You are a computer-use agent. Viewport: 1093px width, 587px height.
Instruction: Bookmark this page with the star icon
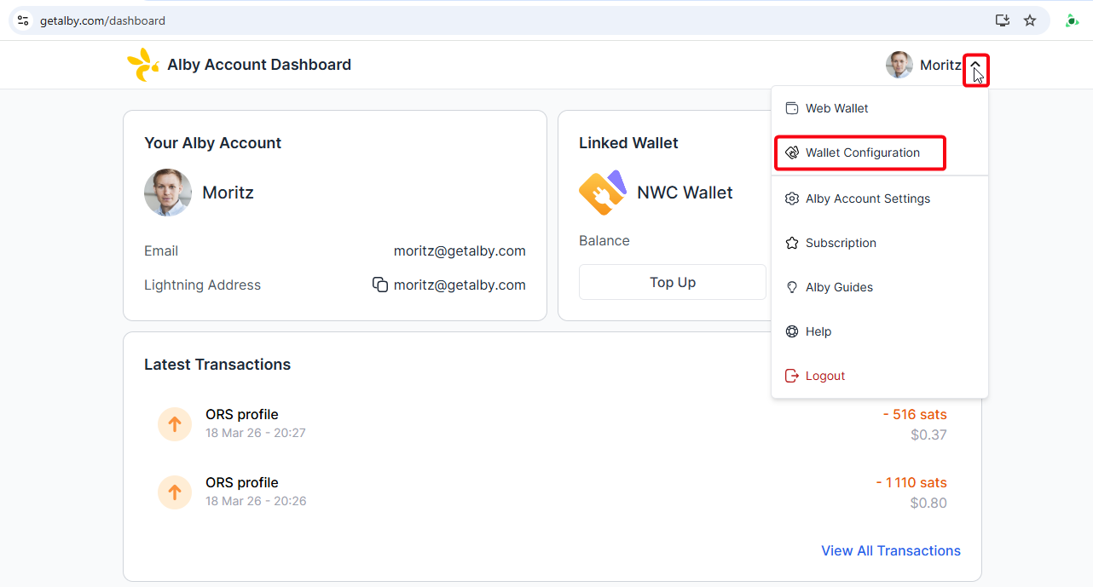click(x=1030, y=20)
